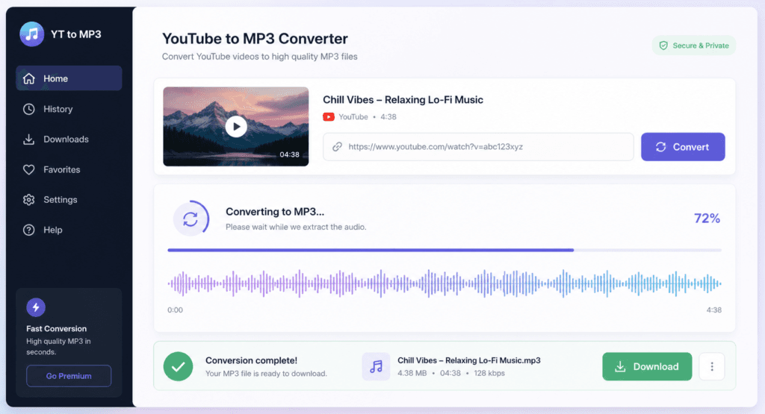Click the Downloads arrow icon in sidebar
765x414 pixels.
click(x=29, y=139)
